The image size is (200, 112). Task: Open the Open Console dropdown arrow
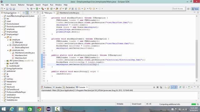(192, 87)
